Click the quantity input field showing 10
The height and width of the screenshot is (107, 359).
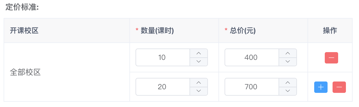pos(163,57)
